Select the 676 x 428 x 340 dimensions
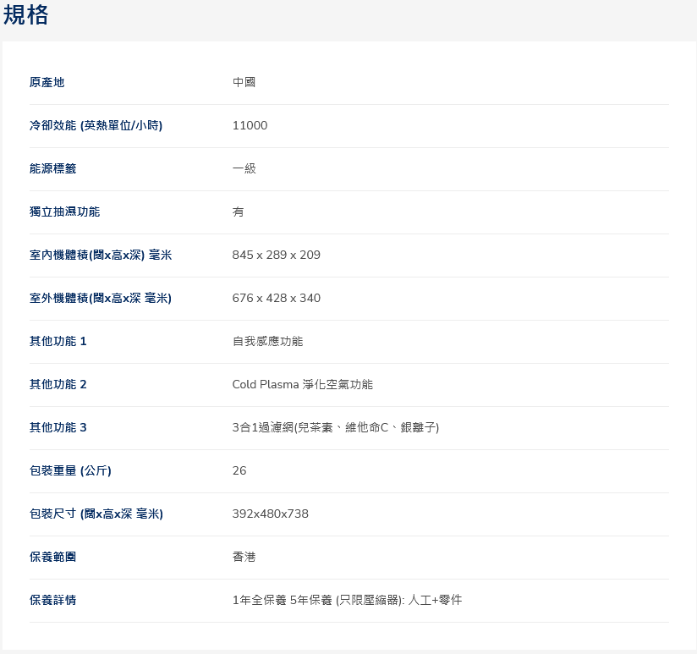This screenshot has width=697, height=654. pos(276,298)
